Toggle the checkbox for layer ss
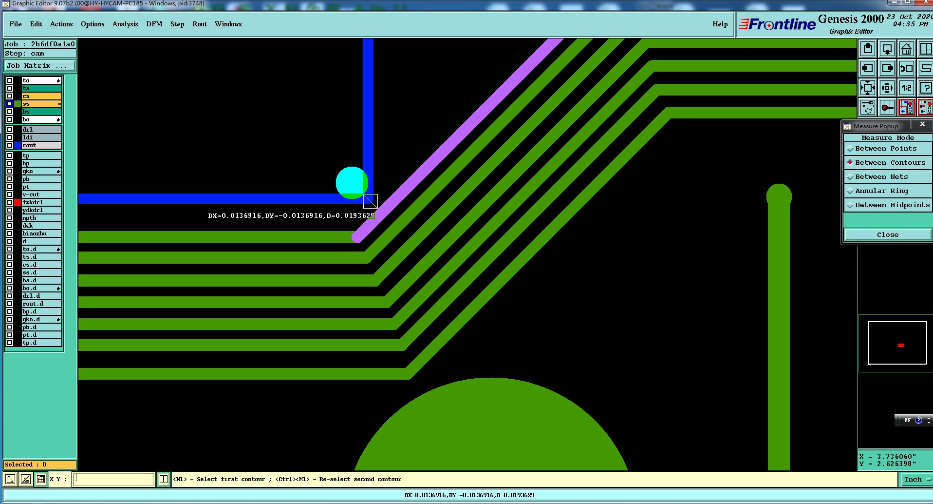Image resolution: width=933 pixels, height=504 pixels. coord(10,104)
